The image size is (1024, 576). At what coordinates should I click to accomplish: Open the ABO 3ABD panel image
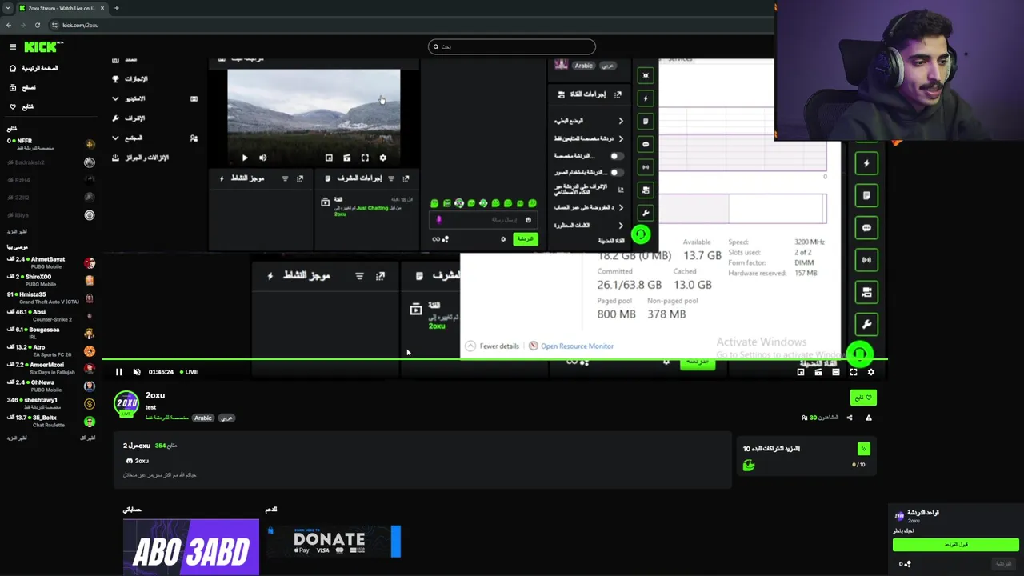[x=191, y=546]
